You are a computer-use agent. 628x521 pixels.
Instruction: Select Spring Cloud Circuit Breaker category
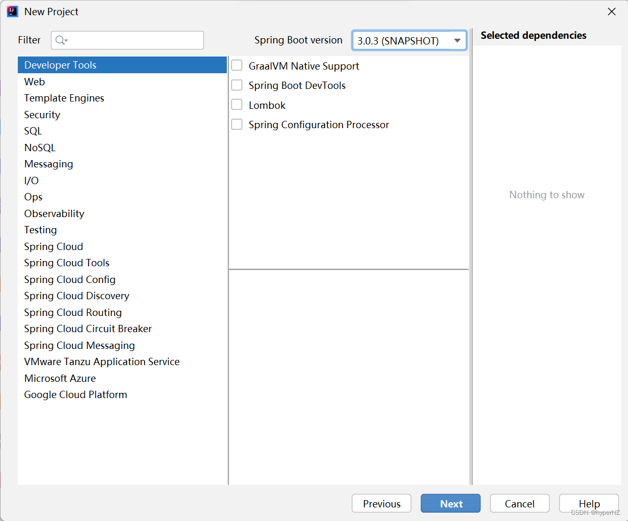point(122,329)
